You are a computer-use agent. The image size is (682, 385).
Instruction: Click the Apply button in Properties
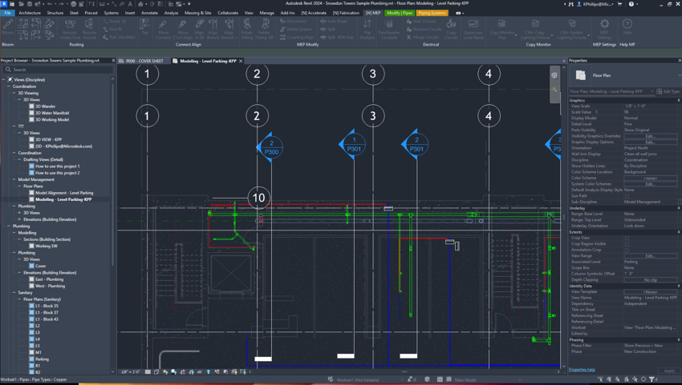point(669,371)
